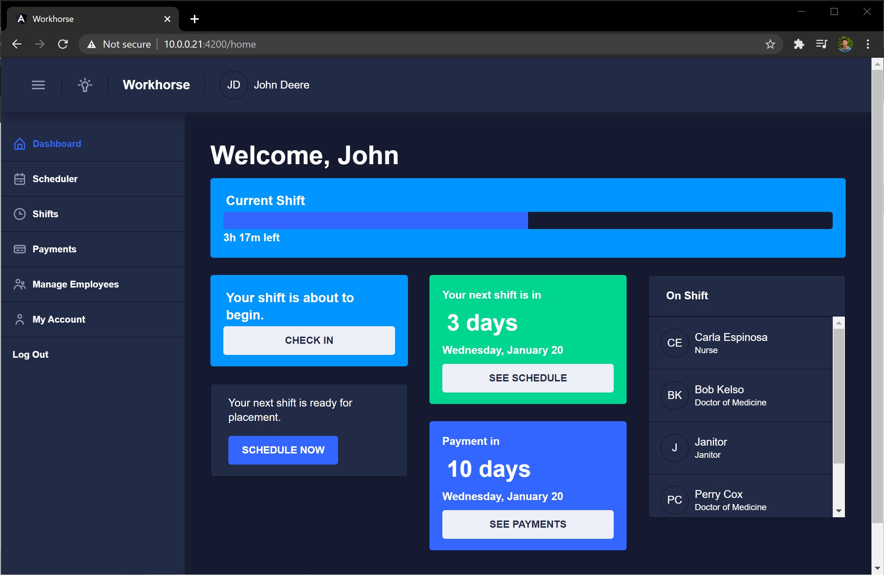Bookmark this page with the star icon

(770, 44)
